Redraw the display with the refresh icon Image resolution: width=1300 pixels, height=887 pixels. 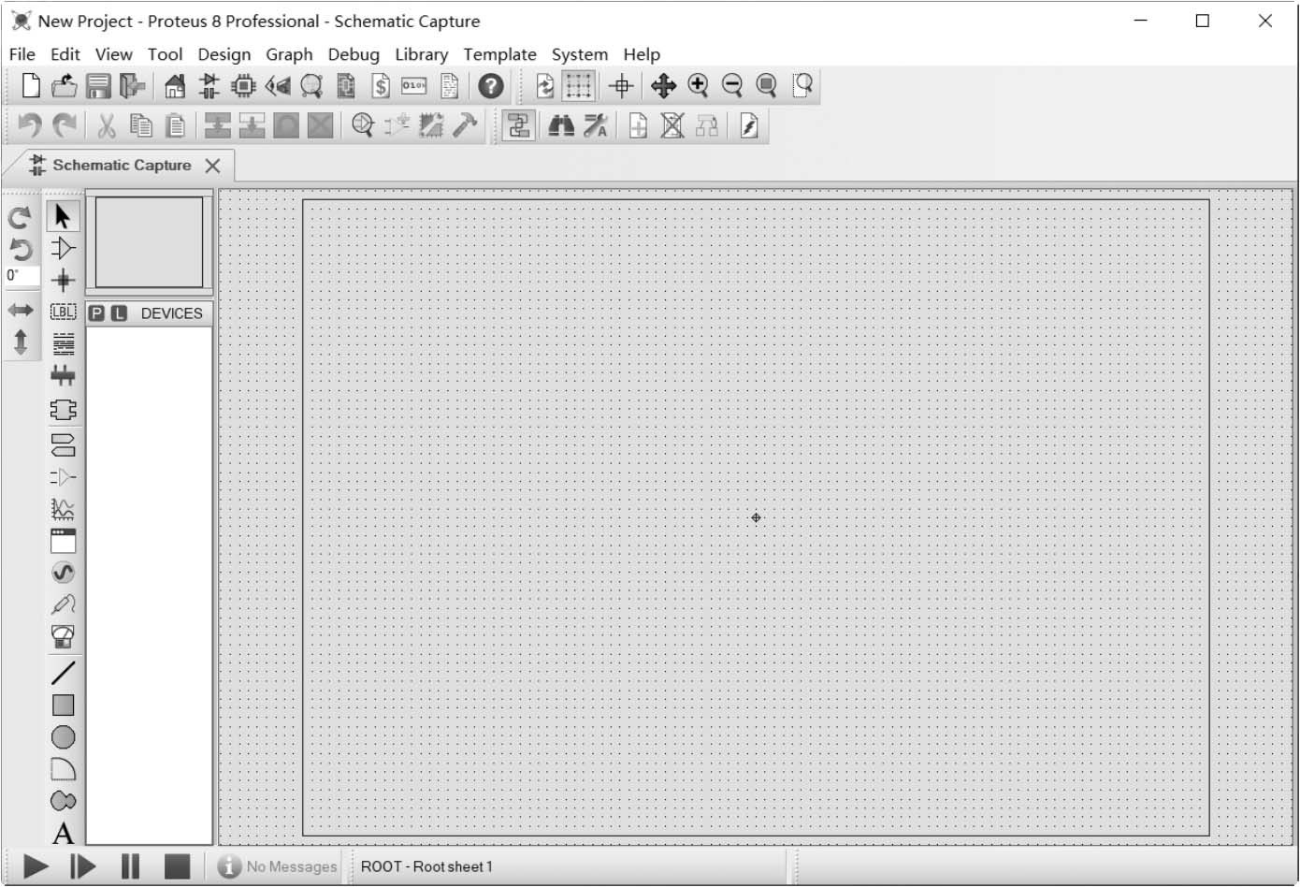[x=545, y=86]
